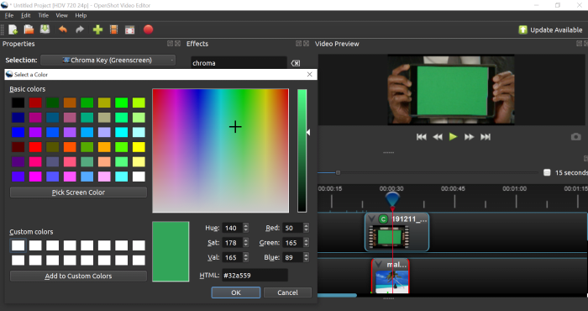Jump to end in video preview
Screen dimensions: 588x311
[x=486, y=137]
